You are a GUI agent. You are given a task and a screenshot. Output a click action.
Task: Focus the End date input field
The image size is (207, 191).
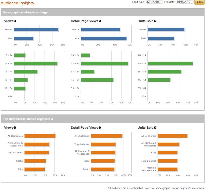tap(185, 2)
